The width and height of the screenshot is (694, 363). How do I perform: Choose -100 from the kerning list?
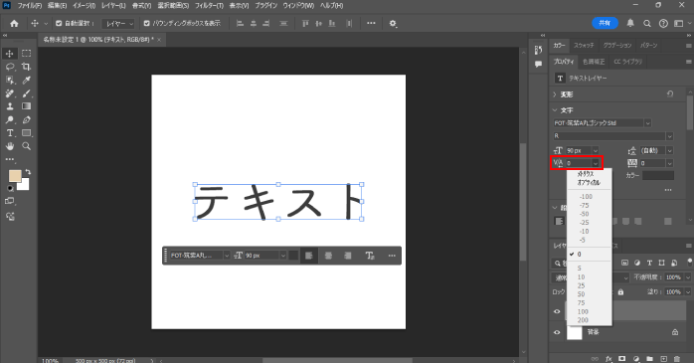(586, 197)
